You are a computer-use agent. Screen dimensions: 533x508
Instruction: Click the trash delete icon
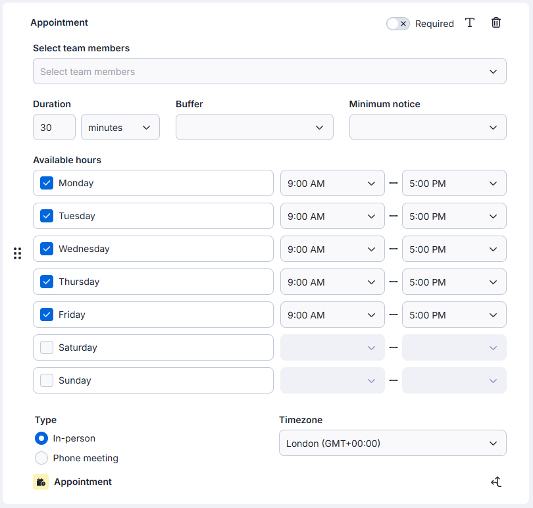click(x=496, y=23)
